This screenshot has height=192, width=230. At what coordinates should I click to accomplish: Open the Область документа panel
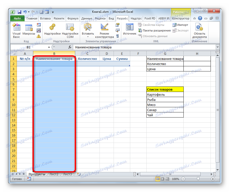pos(199,31)
